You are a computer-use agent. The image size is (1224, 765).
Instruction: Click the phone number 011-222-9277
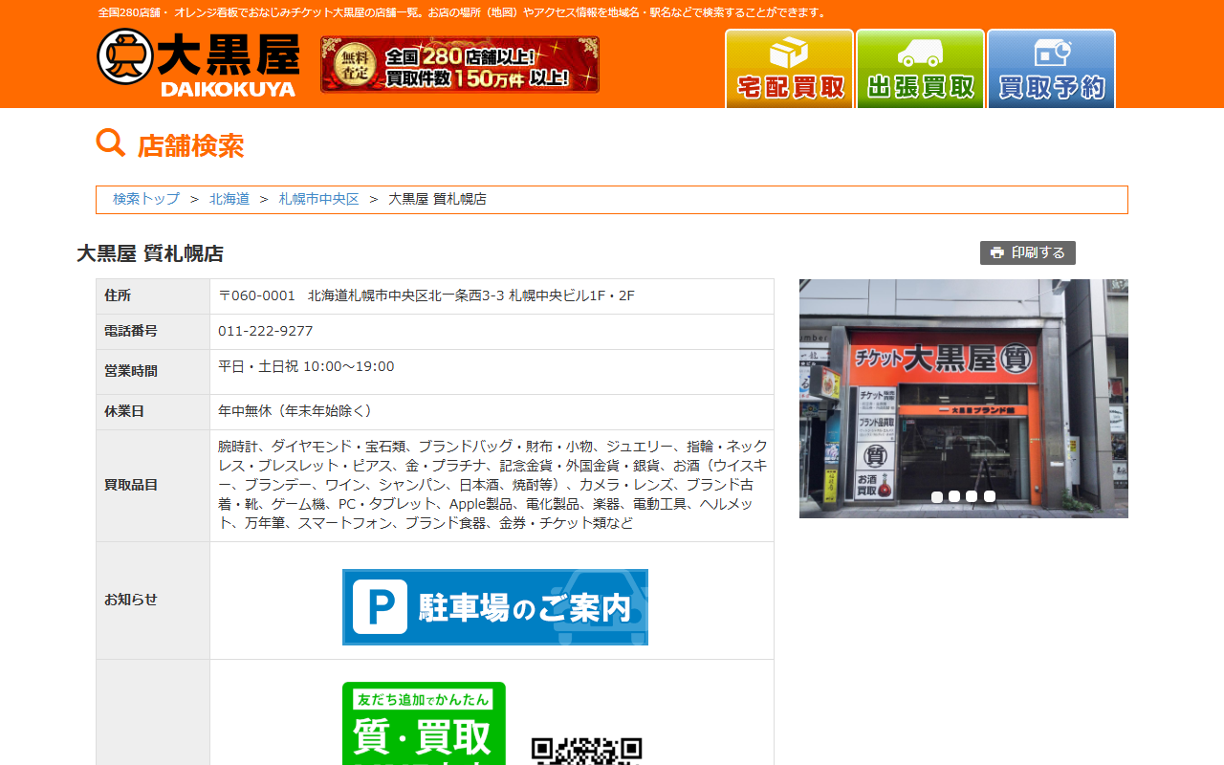coord(266,331)
